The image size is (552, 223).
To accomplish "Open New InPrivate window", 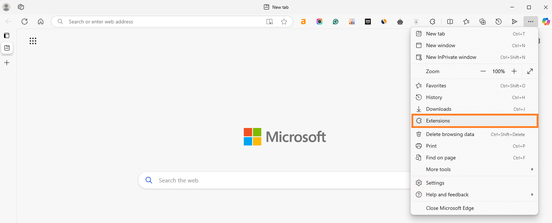I will point(474,57).
